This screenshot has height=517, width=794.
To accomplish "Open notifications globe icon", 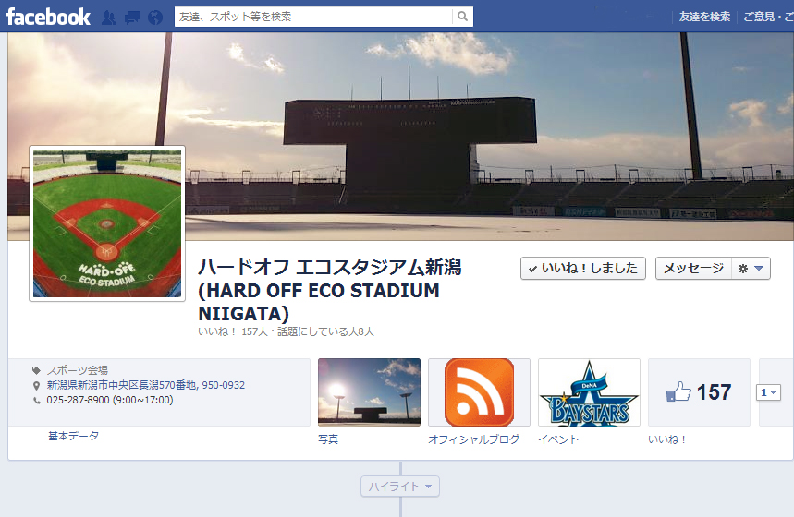I will click(155, 18).
